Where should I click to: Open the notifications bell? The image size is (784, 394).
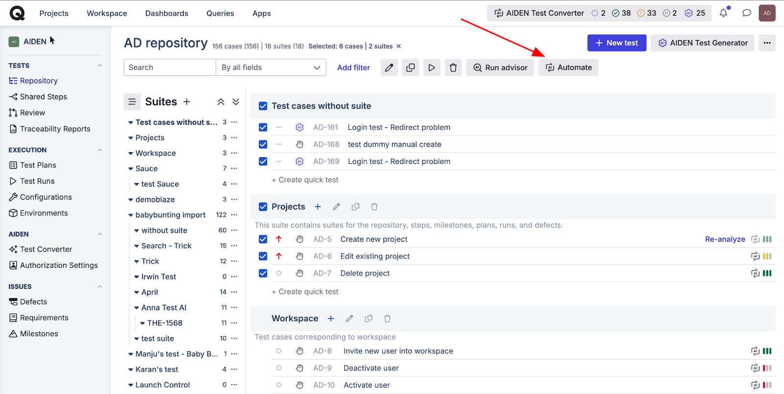tap(724, 13)
